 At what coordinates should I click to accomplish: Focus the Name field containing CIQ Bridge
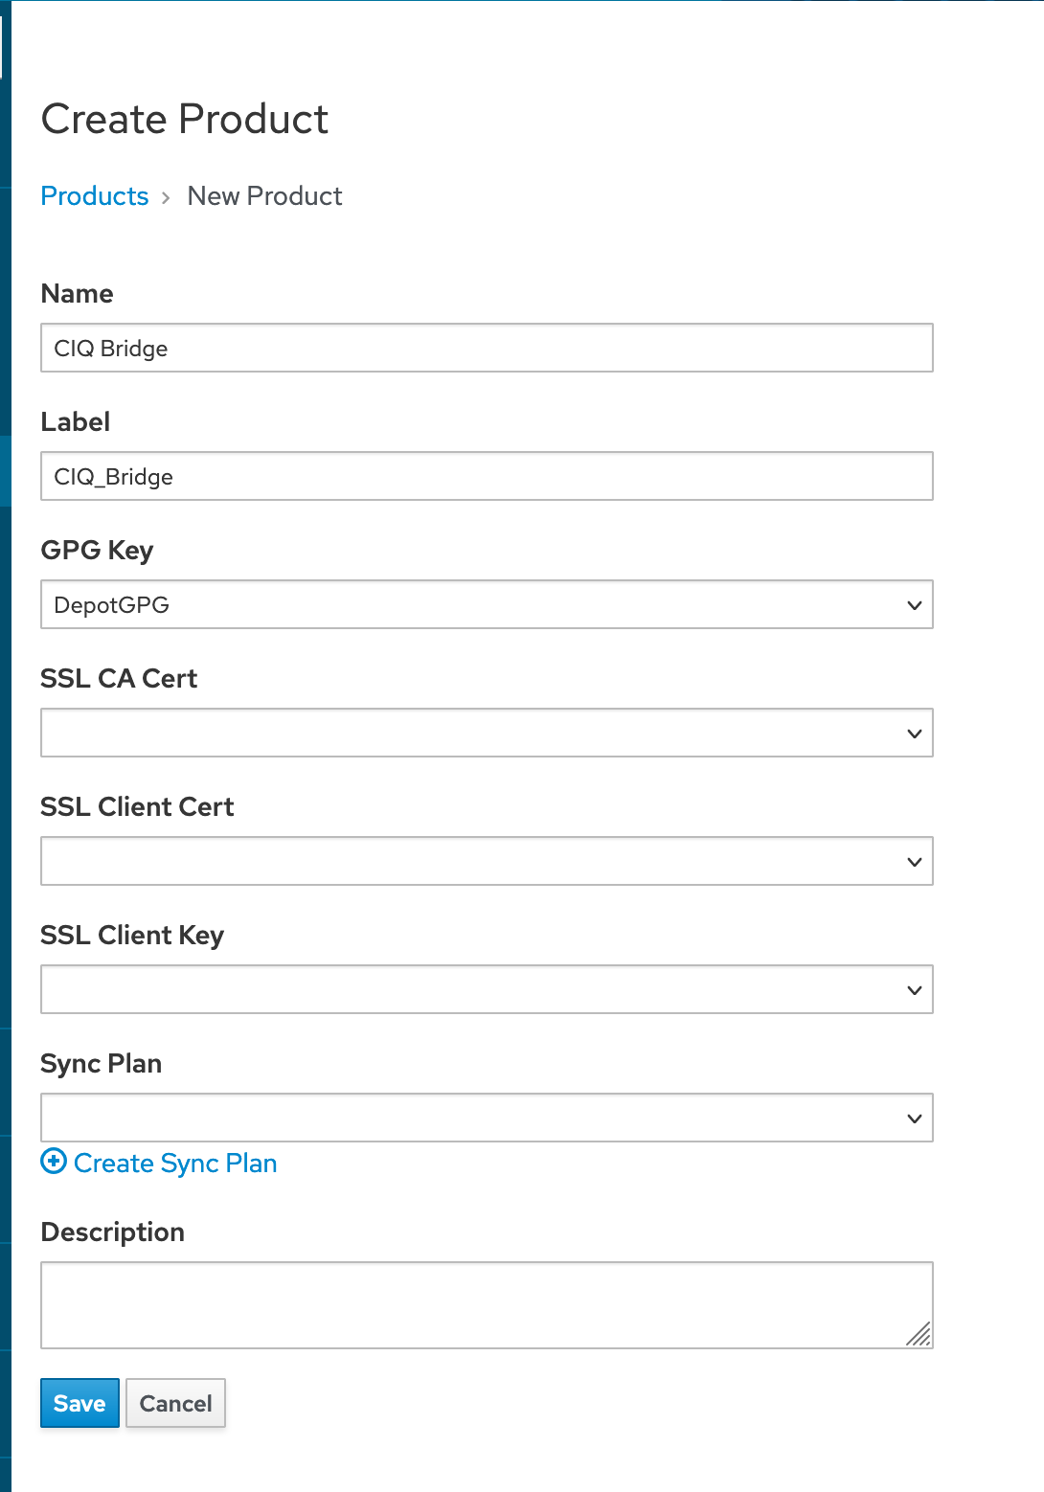click(x=487, y=348)
